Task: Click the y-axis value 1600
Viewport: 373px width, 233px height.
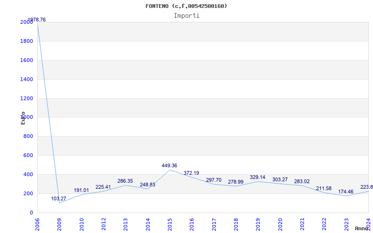Action: [27, 60]
